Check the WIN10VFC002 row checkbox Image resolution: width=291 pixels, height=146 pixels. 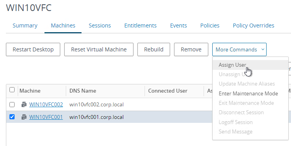tap(12, 104)
